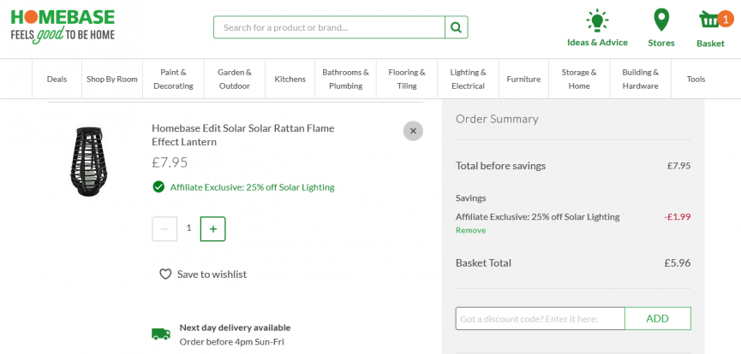Click the discount code input field
Image resolution: width=741 pixels, height=354 pixels.
coord(541,319)
